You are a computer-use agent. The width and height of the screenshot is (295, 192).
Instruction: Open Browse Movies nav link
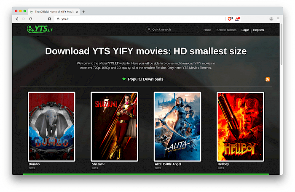[x=226, y=30]
